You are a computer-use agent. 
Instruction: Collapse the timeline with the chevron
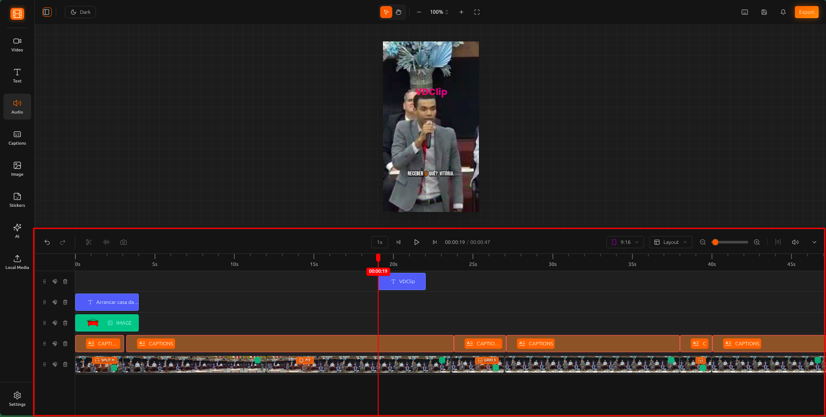click(814, 242)
